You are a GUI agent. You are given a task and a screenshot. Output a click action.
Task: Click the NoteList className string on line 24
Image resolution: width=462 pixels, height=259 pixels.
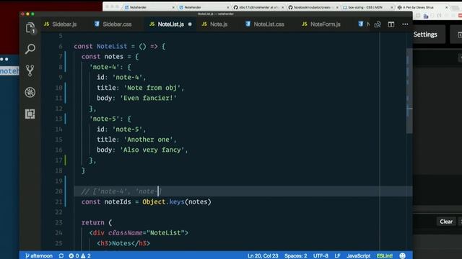165,233
